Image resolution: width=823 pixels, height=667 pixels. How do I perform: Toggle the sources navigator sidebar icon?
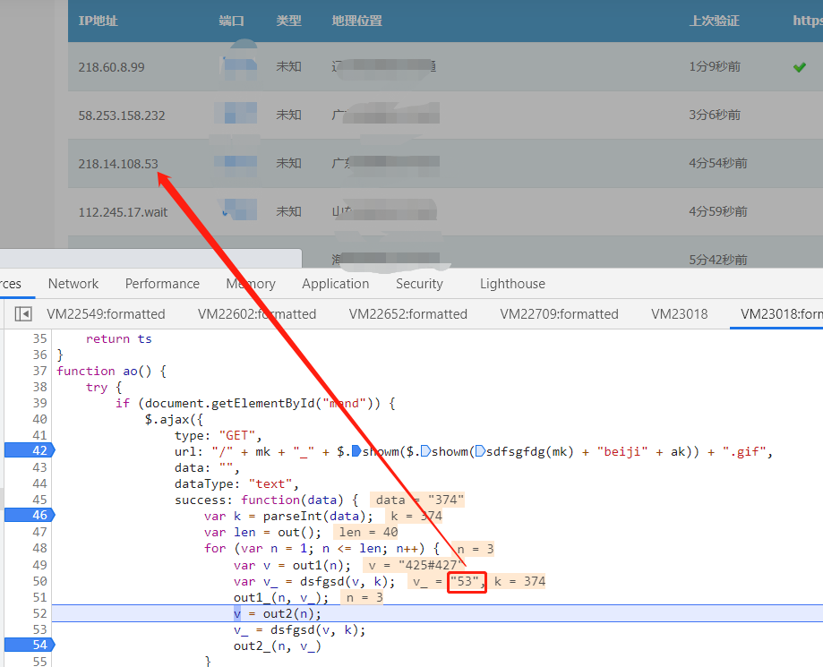(x=23, y=314)
